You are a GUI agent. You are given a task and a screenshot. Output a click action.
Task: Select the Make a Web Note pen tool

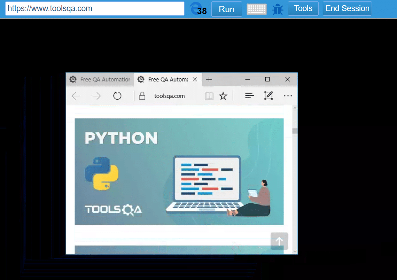[268, 95]
